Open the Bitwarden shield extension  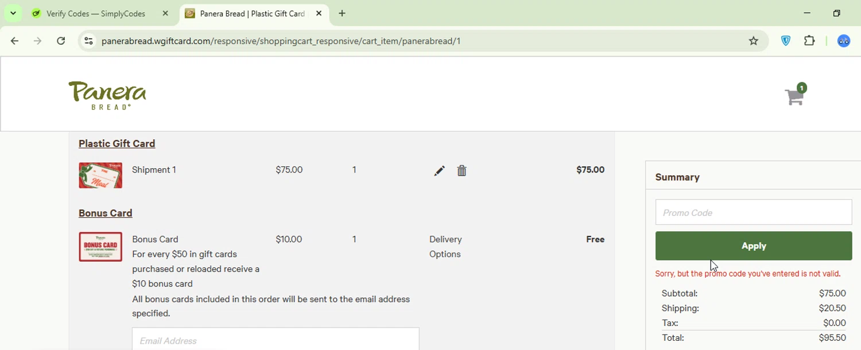[786, 41]
